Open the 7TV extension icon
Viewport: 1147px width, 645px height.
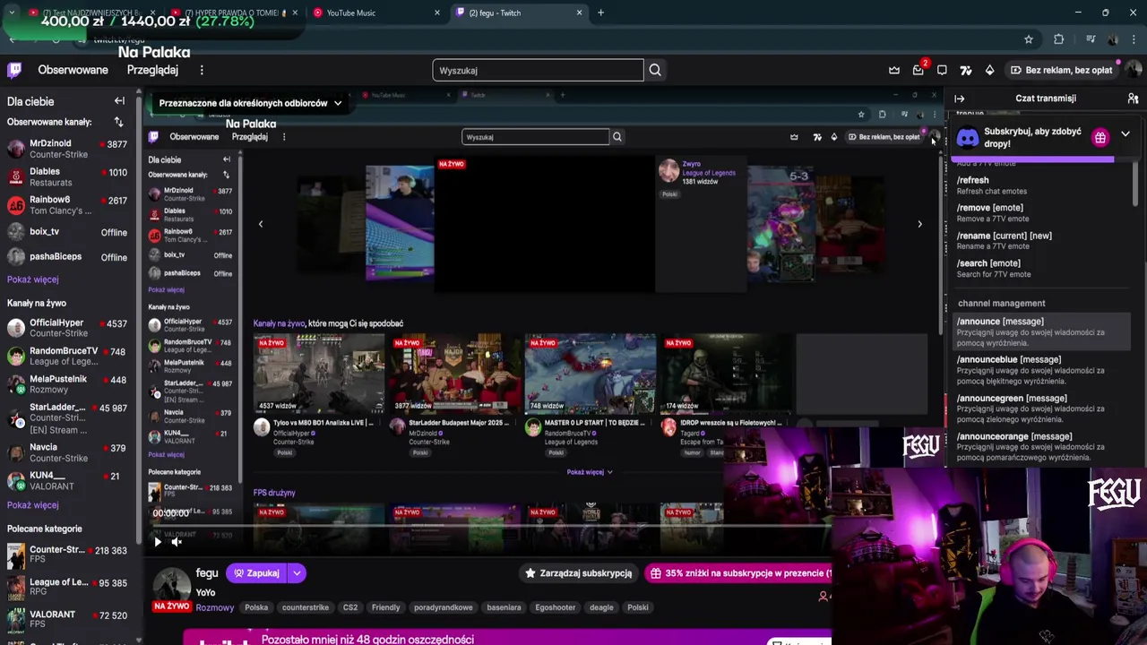[966, 70]
